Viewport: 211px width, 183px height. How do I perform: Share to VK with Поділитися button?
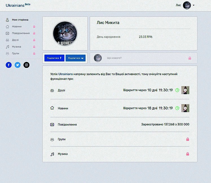click(x=76, y=58)
